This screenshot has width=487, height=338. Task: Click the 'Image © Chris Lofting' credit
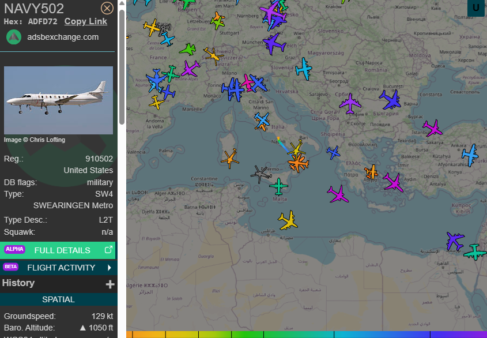click(x=35, y=140)
